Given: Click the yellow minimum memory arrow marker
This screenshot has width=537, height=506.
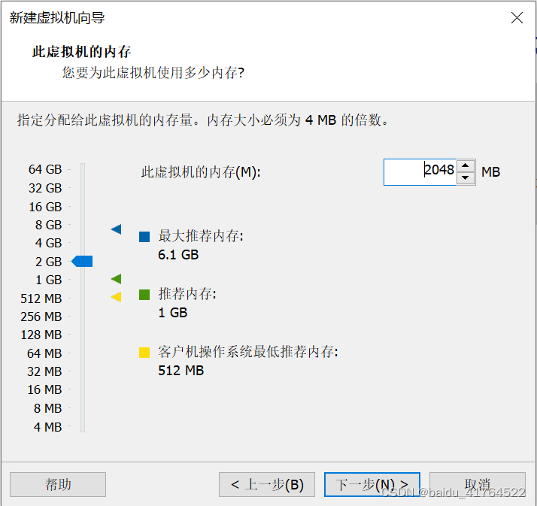Looking at the screenshot, I should (x=116, y=296).
